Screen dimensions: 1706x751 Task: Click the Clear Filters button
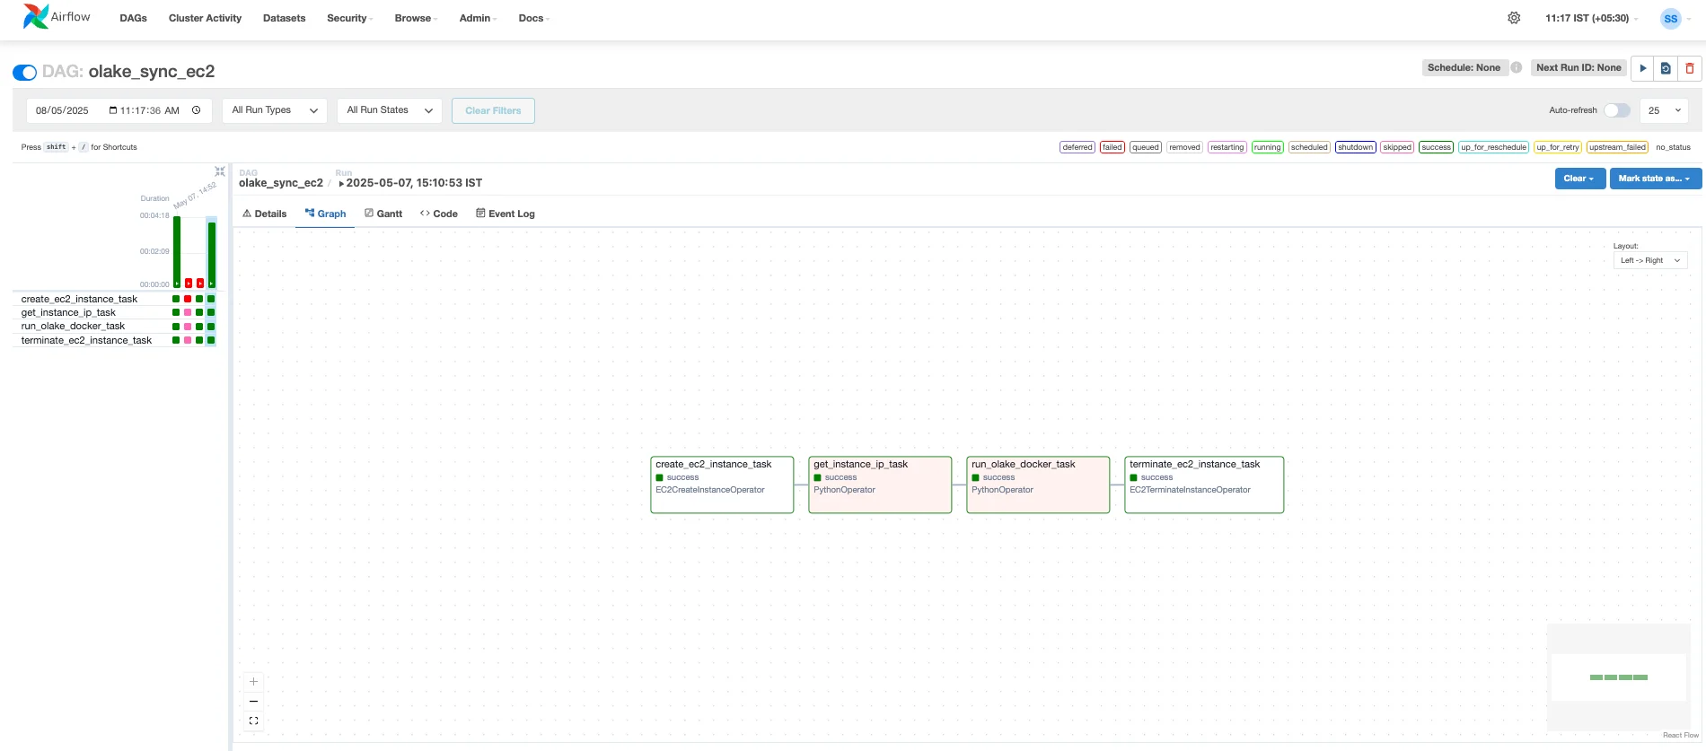(493, 110)
